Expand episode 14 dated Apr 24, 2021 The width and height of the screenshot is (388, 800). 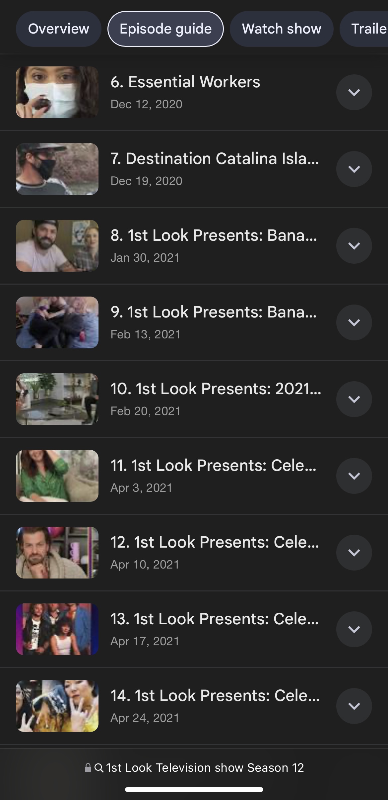(x=354, y=706)
